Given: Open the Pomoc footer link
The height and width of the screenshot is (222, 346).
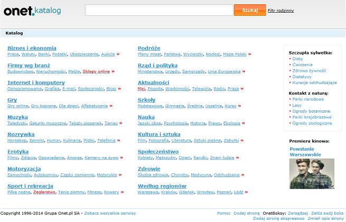Looking at the screenshot, I should point(223,213).
